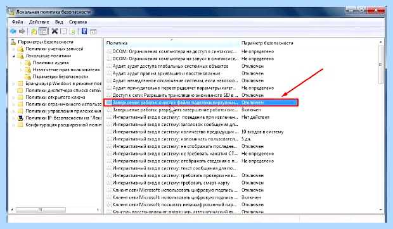Click the Политики IP-безопасности computer icon

[20, 118]
